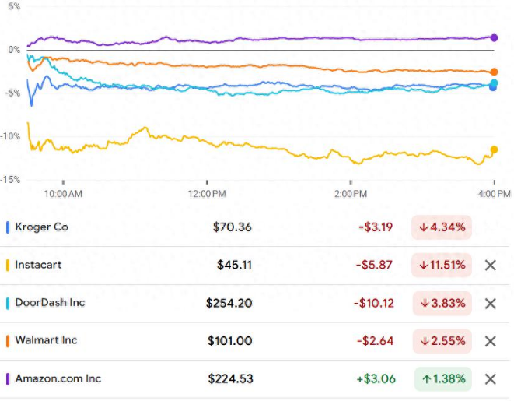Remove Walmart Inc using its X icon
Image resolution: width=514 pixels, height=401 pixels.
(490, 341)
